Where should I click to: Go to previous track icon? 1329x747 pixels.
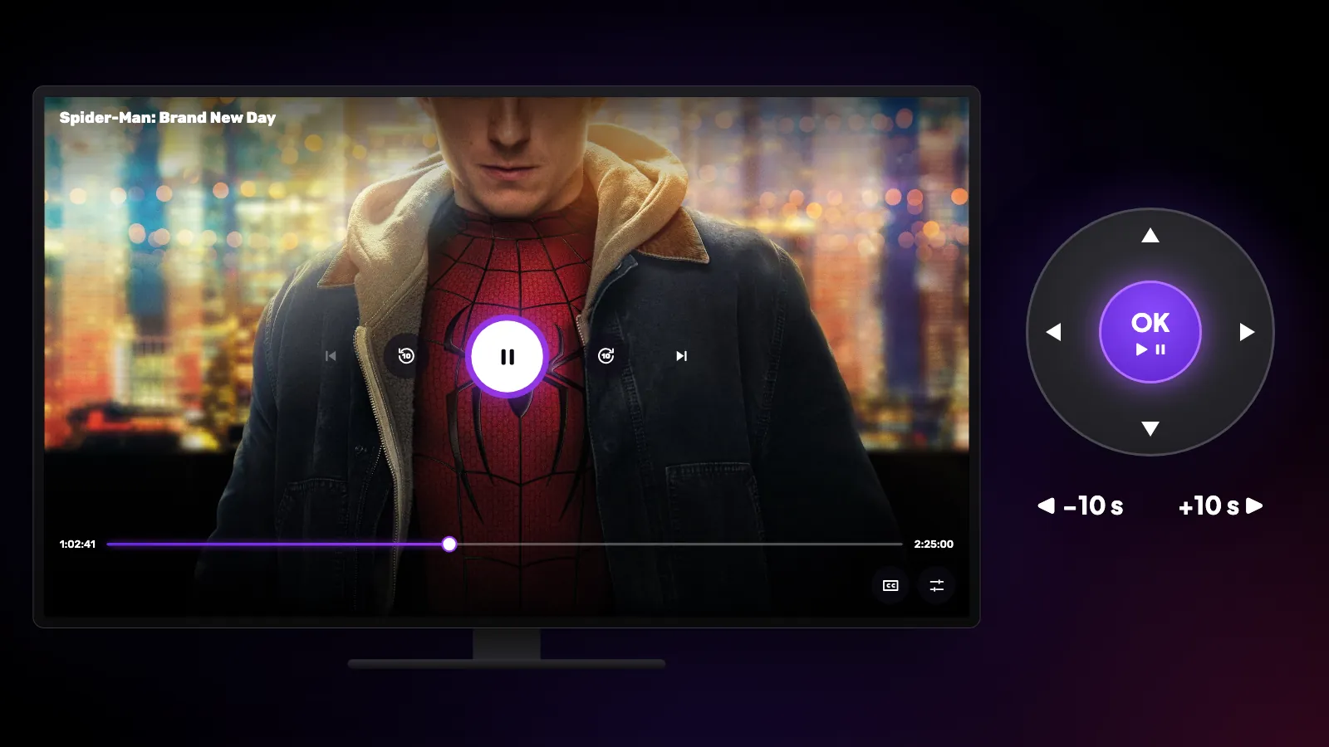(x=331, y=356)
